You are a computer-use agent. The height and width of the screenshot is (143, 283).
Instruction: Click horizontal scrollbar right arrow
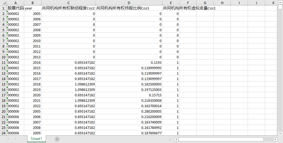[275, 139]
